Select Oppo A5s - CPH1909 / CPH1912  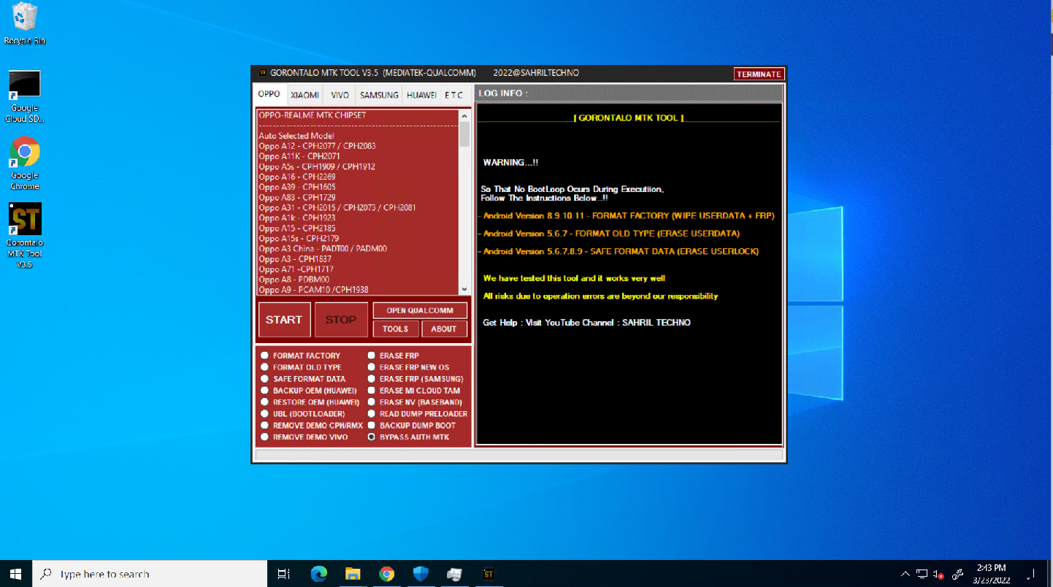point(317,166)
